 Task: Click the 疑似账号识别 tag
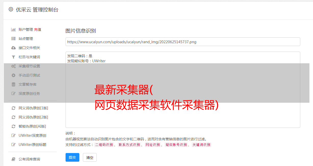point(176,145)
